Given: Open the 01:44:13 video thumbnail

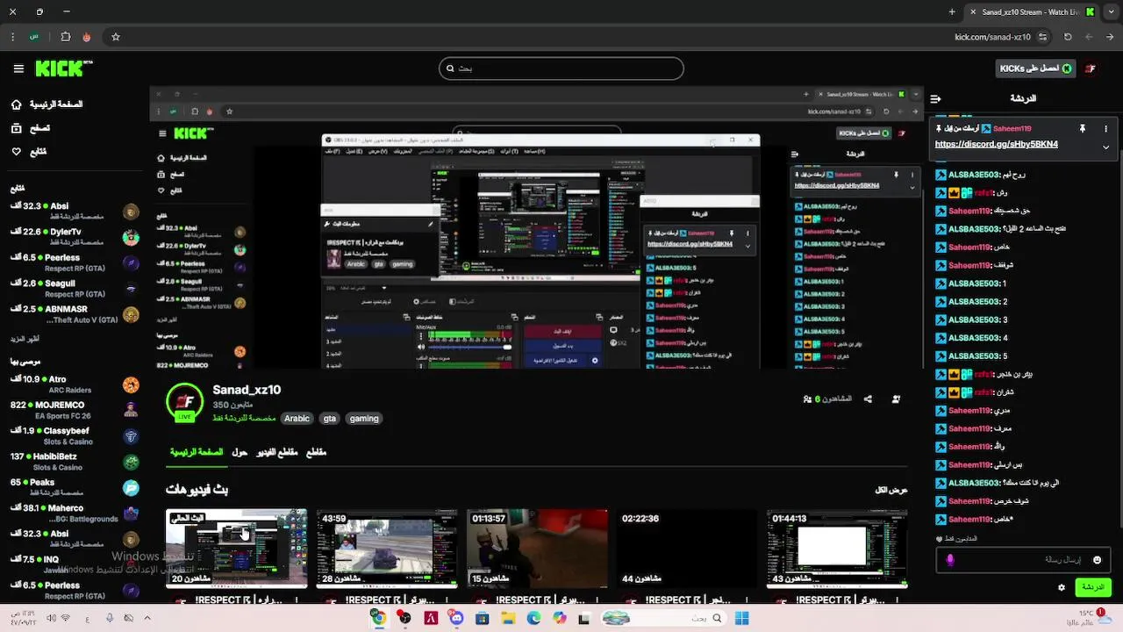Looking at the screenshot, I should 837,549.
